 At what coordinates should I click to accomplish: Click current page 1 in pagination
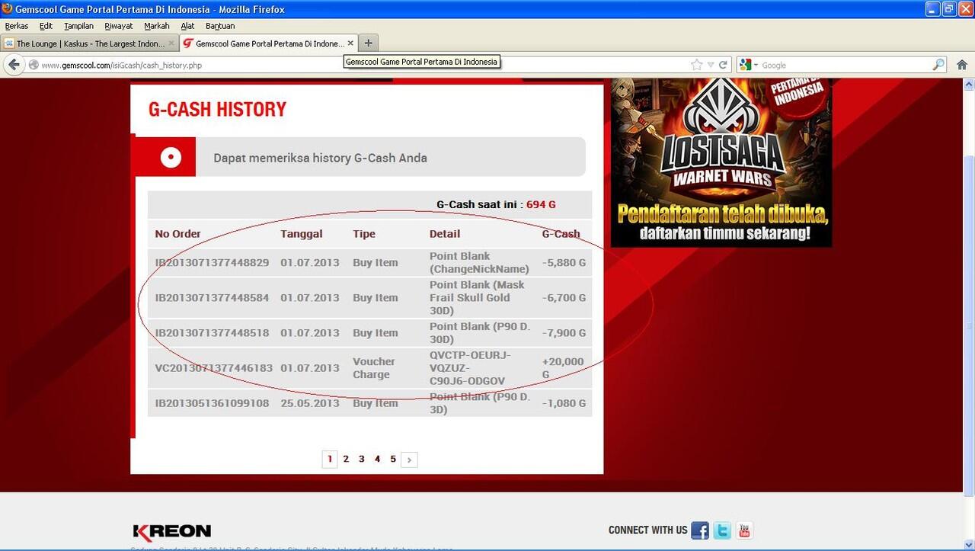pyautogui.click(x=330, y=459)
